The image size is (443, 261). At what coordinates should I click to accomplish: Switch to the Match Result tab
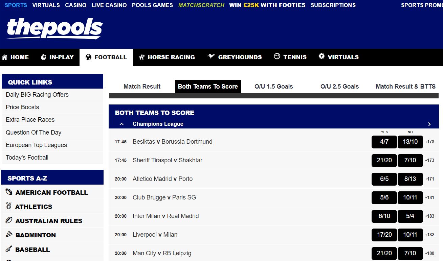pos(142,87)
